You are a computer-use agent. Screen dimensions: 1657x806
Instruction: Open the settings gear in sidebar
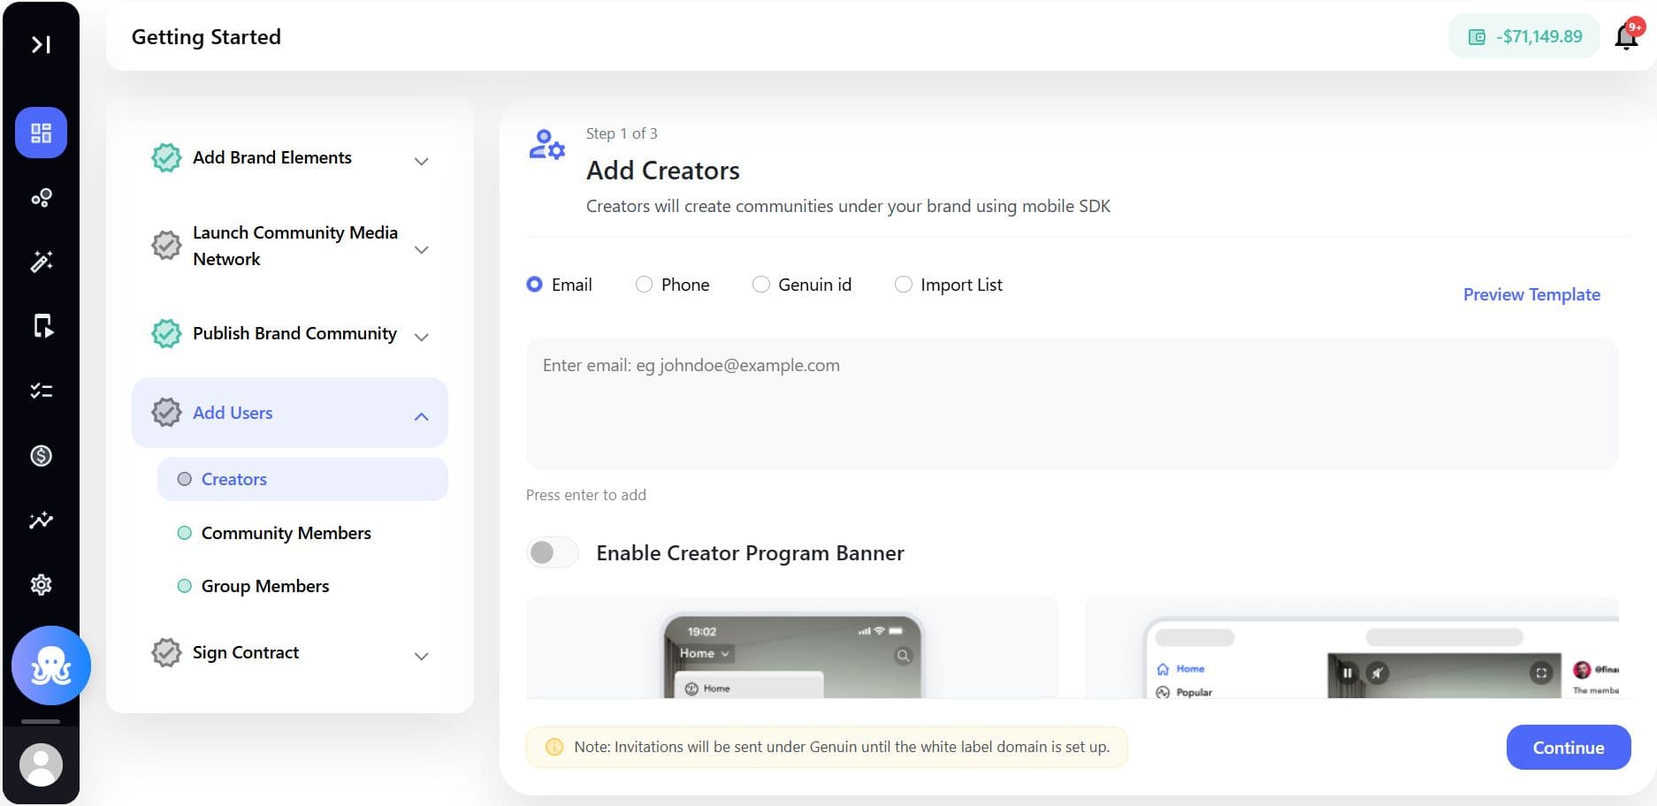click(x=41, y=584)
